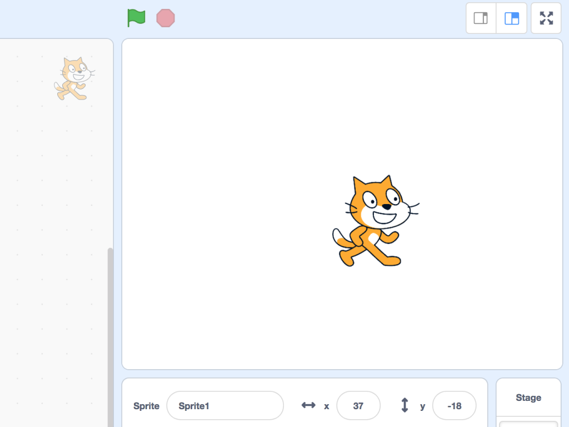Click the red stop sign button
Screen dimensions: 569x427
click(166, 18)
